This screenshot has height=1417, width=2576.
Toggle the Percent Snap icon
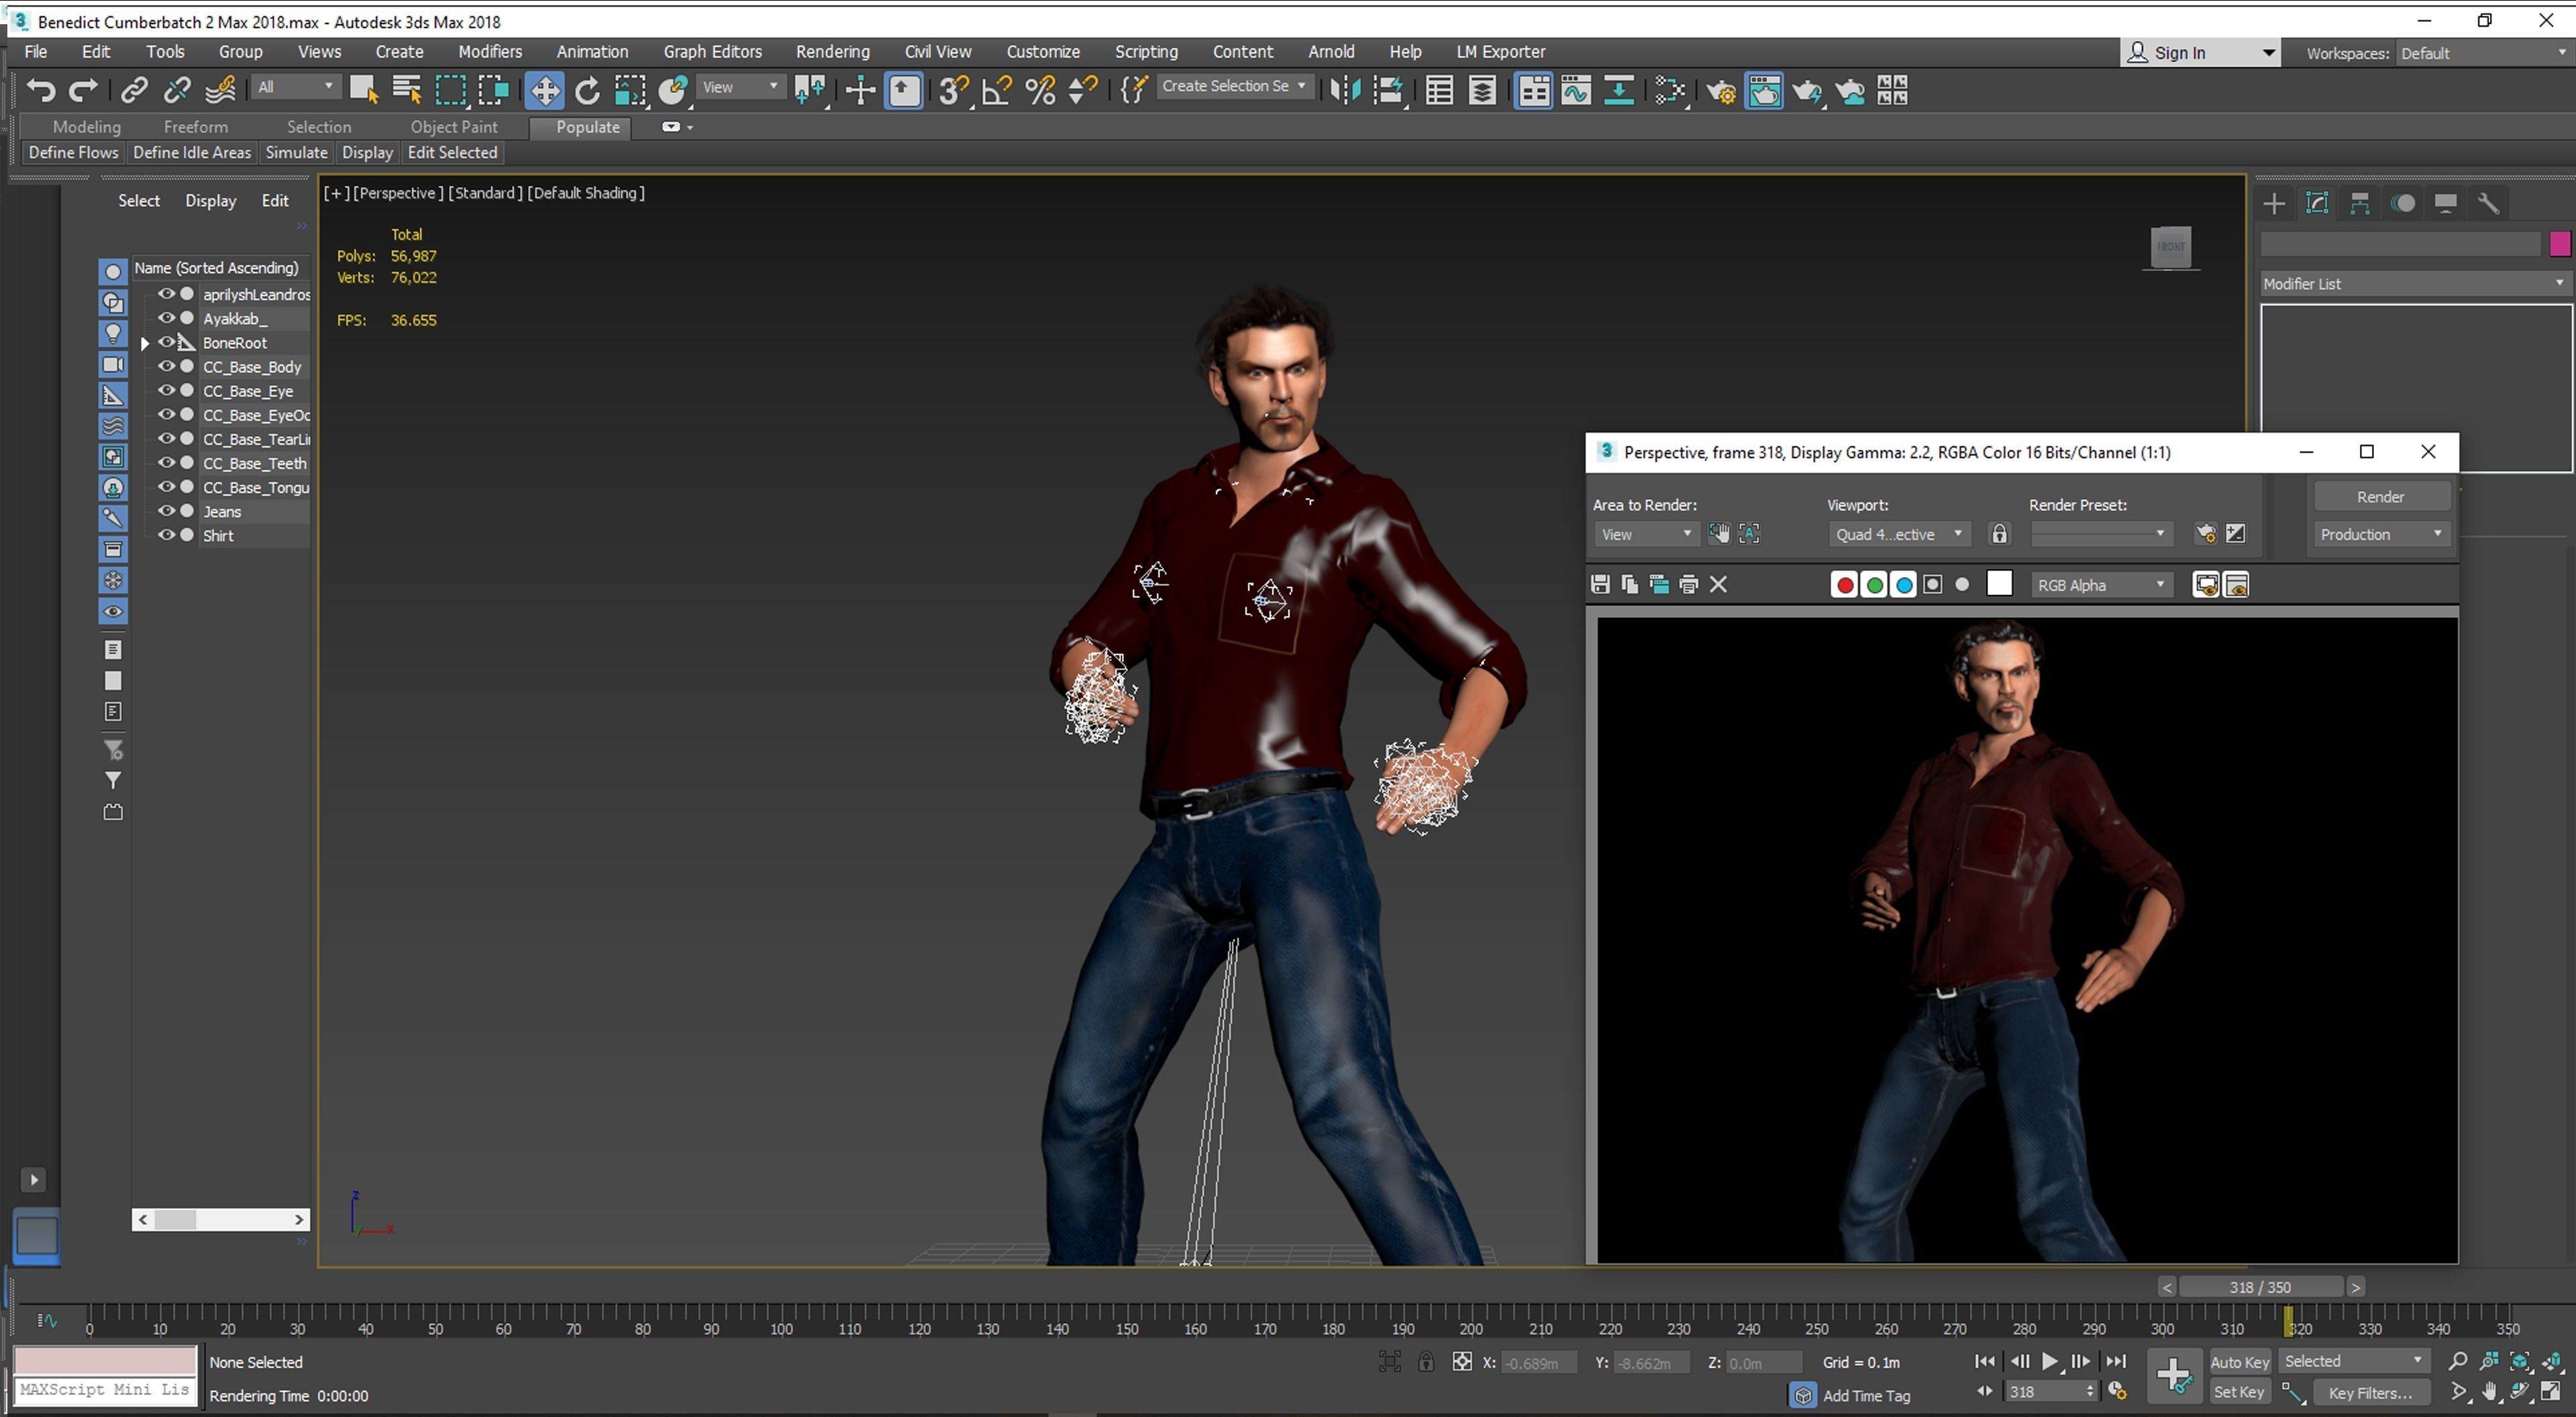[x=1040, y=91]
